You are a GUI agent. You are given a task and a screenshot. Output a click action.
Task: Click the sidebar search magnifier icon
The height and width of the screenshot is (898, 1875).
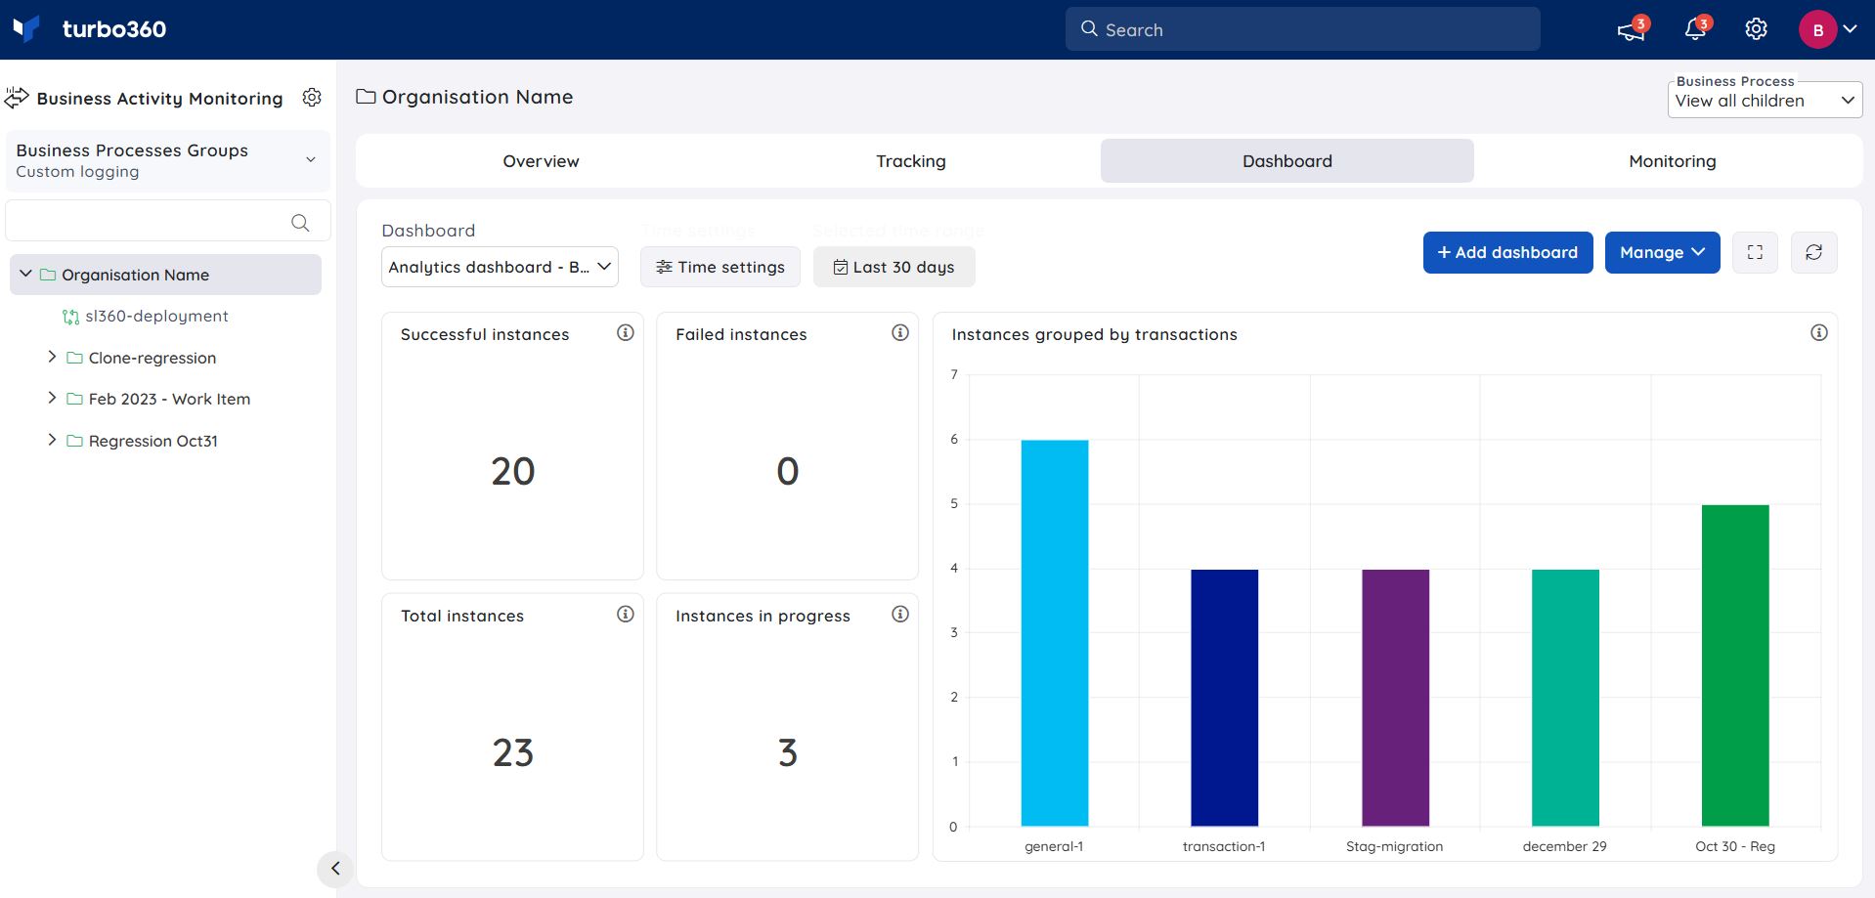[x=300, y=223]
